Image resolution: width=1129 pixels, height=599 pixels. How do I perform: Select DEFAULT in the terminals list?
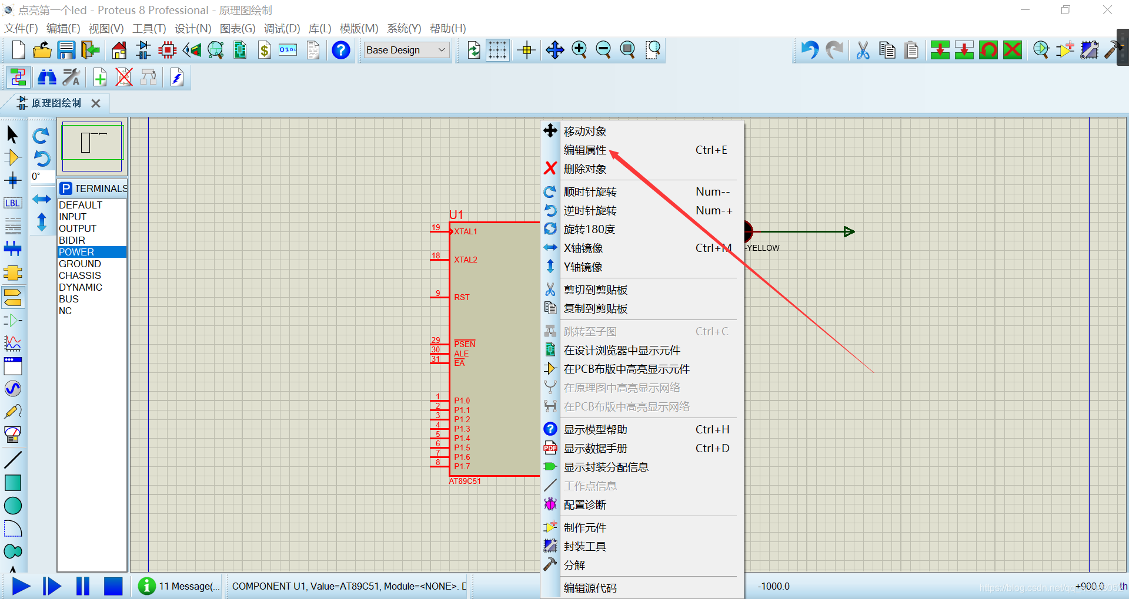92,205
